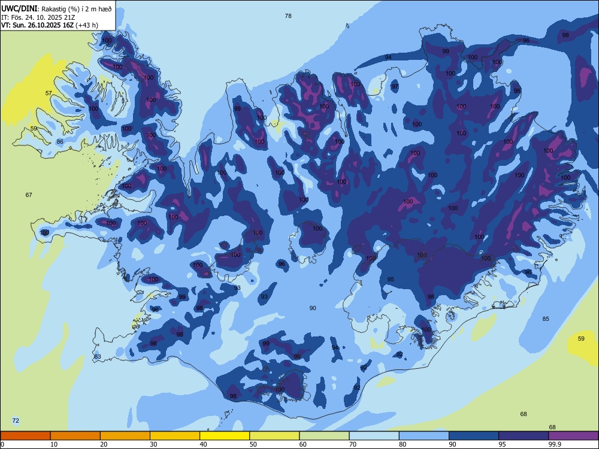Click the '85' humidity value on the map
599x449 pixels.
click(x=546, y=319)
